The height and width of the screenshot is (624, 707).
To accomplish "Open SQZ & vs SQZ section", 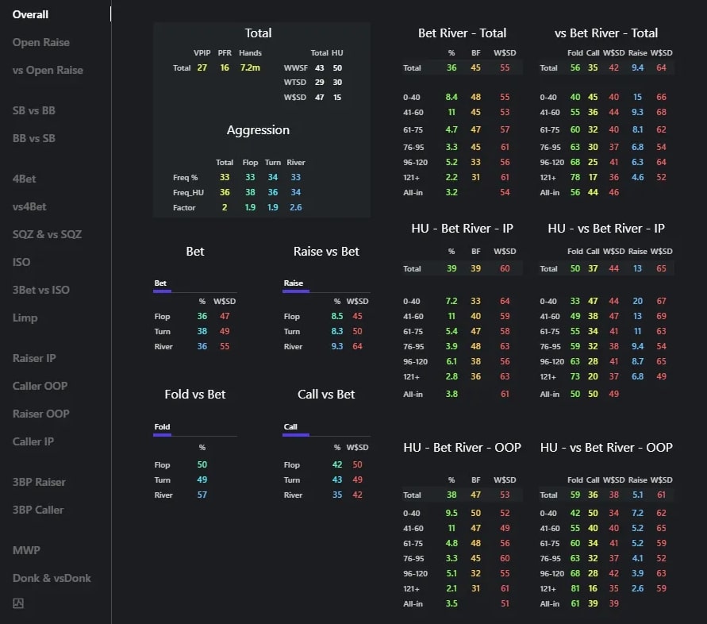I will [47, 234].
